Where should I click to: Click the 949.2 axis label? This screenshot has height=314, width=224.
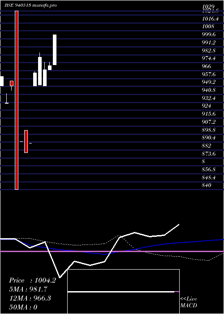(x=209, y=82)
